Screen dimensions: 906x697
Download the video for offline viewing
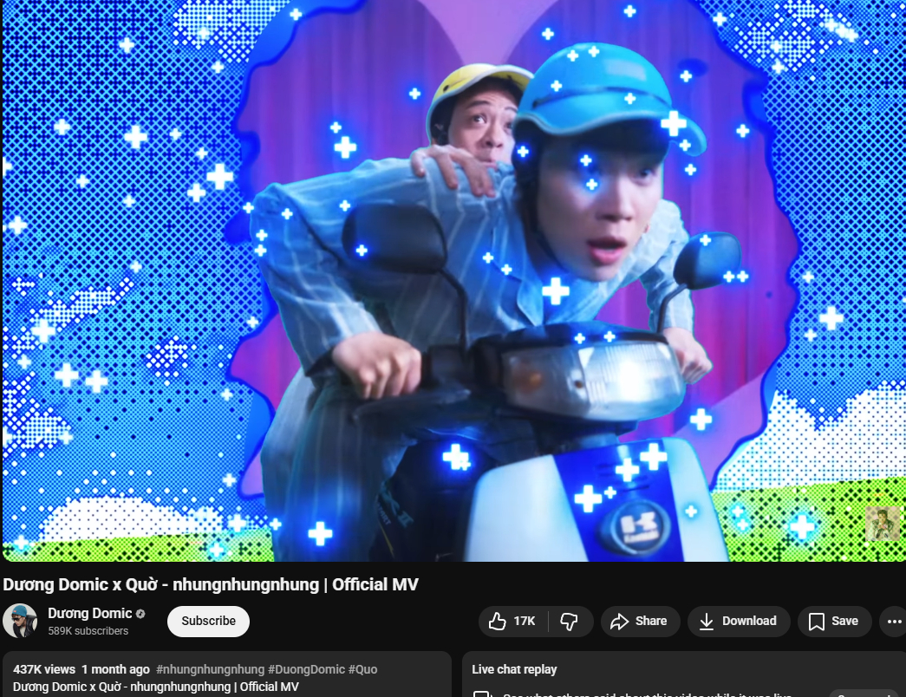pyautogui.click(x=738, y=621)
